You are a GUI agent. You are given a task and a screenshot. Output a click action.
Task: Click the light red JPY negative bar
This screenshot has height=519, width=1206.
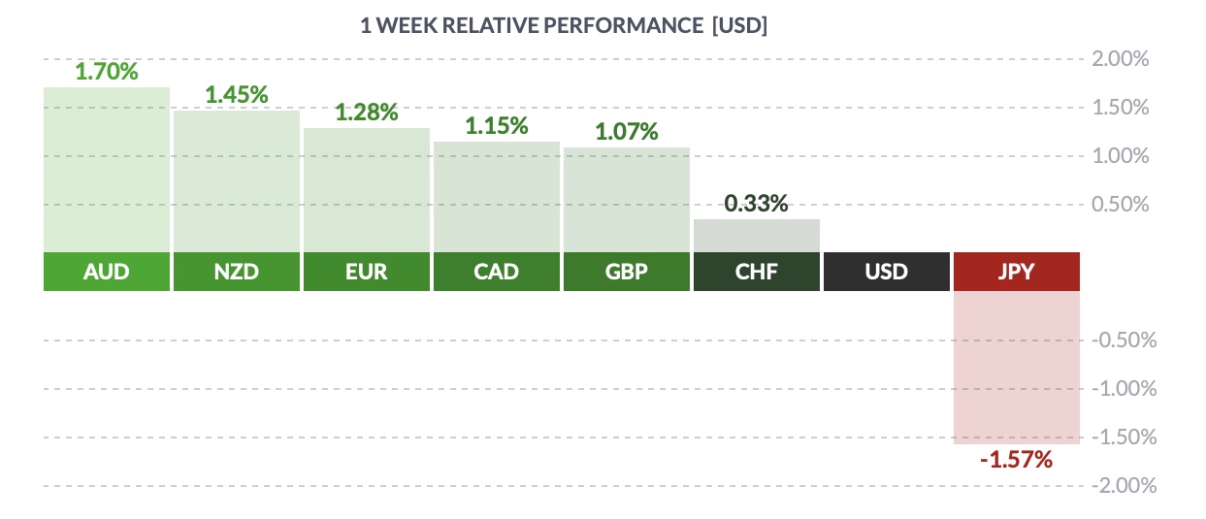coord(1017,367)
